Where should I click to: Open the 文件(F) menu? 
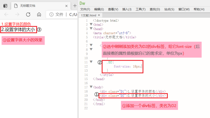tap(85, 9)
